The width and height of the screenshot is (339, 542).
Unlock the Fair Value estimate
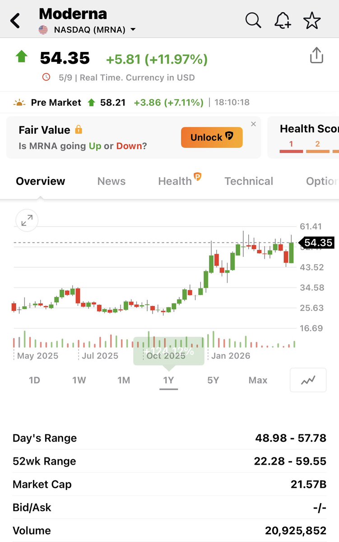212,137
